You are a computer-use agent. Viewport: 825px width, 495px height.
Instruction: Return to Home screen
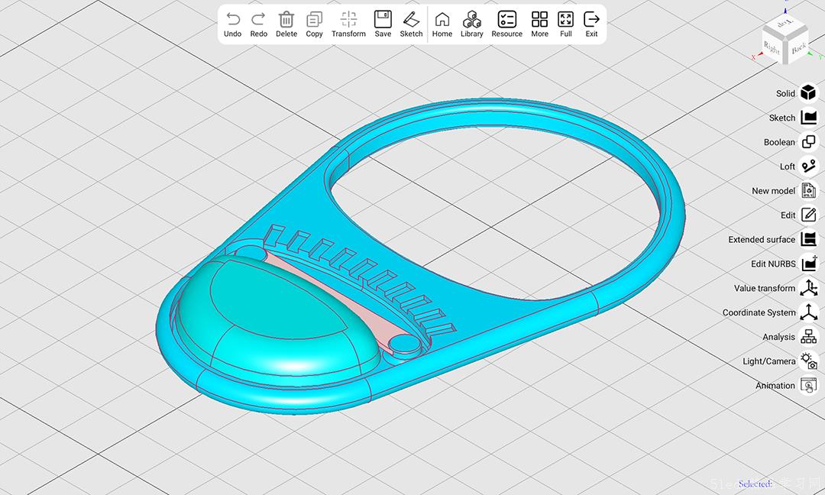pyautogui.click(x=442, y=23)
